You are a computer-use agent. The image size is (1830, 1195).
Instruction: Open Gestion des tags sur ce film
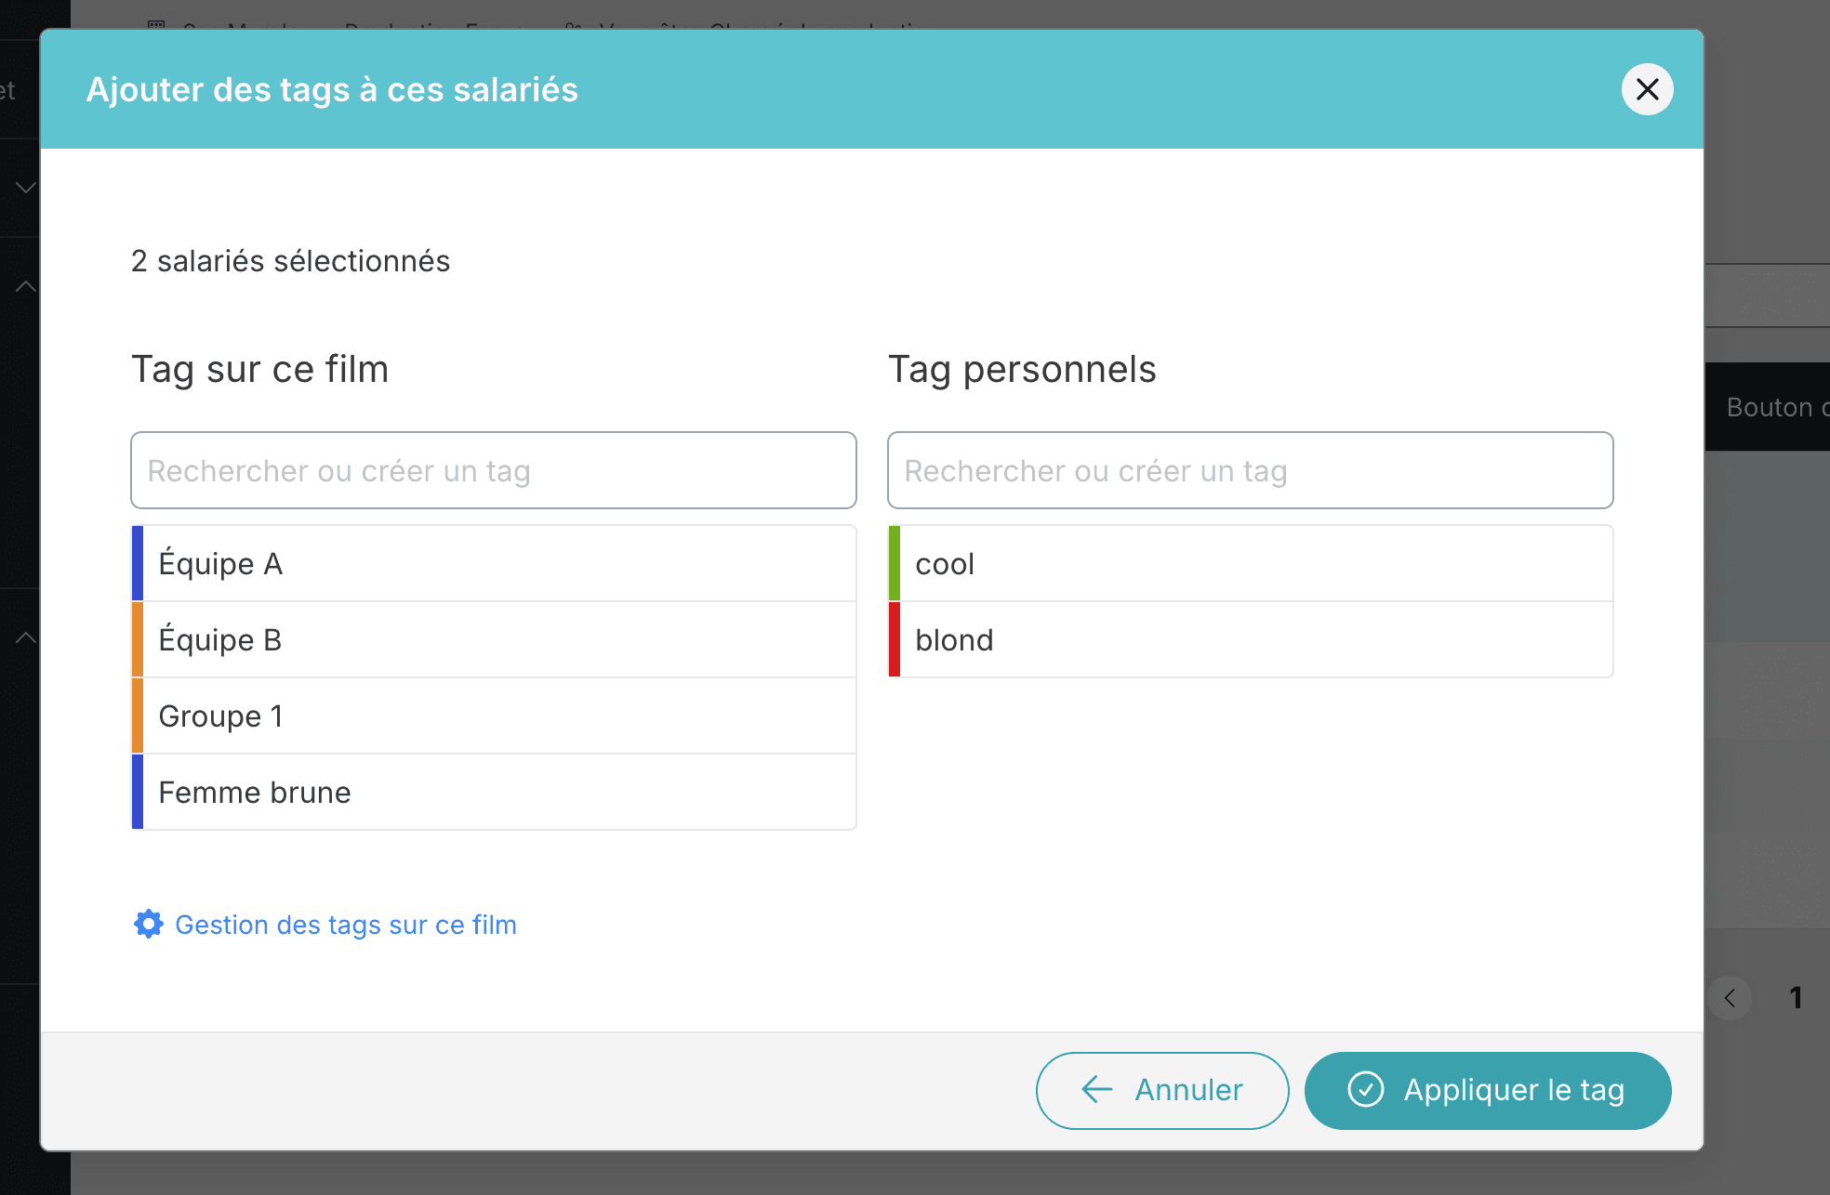pos(346,925)
